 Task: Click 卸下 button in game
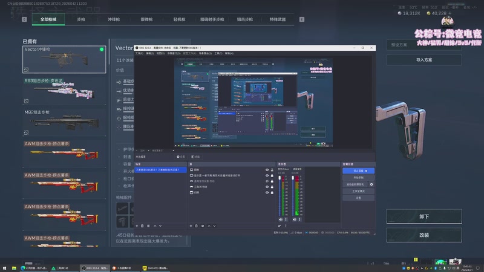click(424, 216)
